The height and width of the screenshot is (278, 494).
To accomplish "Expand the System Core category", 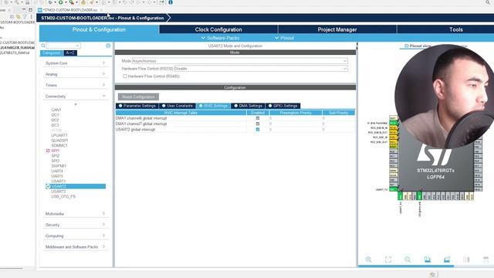I will pyautogui.click(x=76, y=63).
